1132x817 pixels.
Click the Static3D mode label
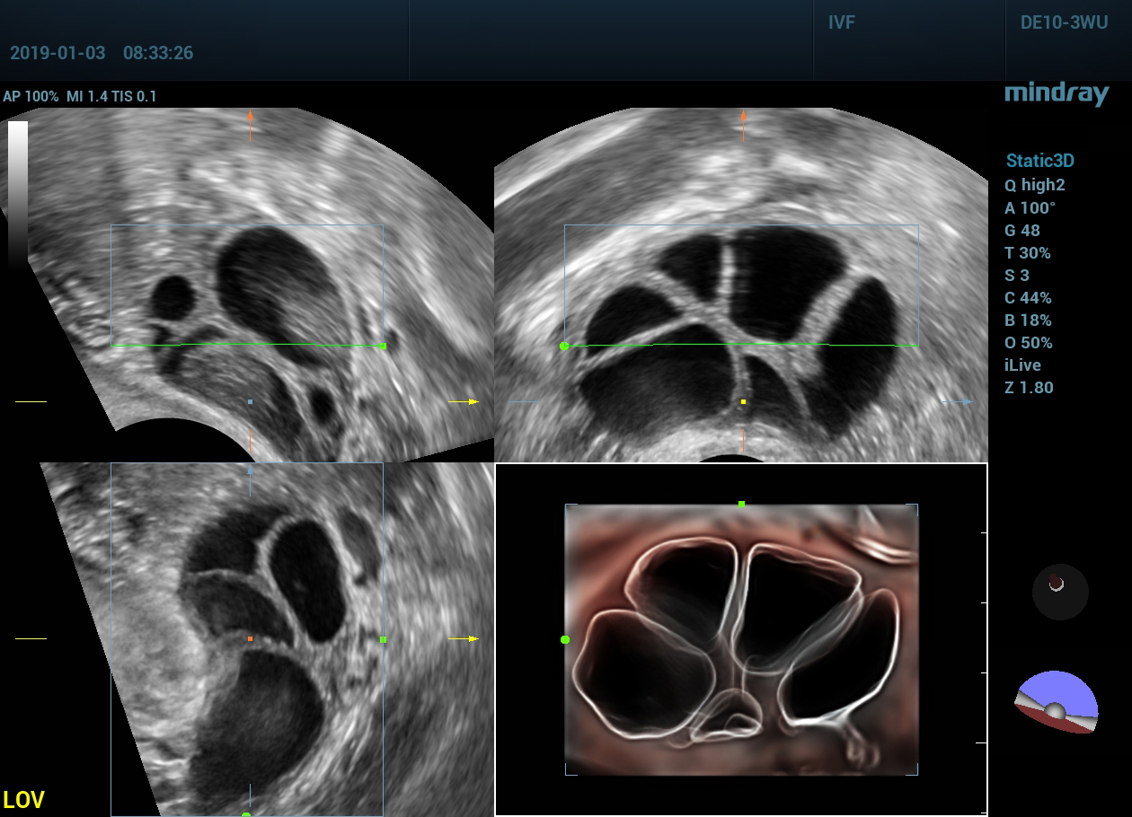click(x=1039, y=162)
